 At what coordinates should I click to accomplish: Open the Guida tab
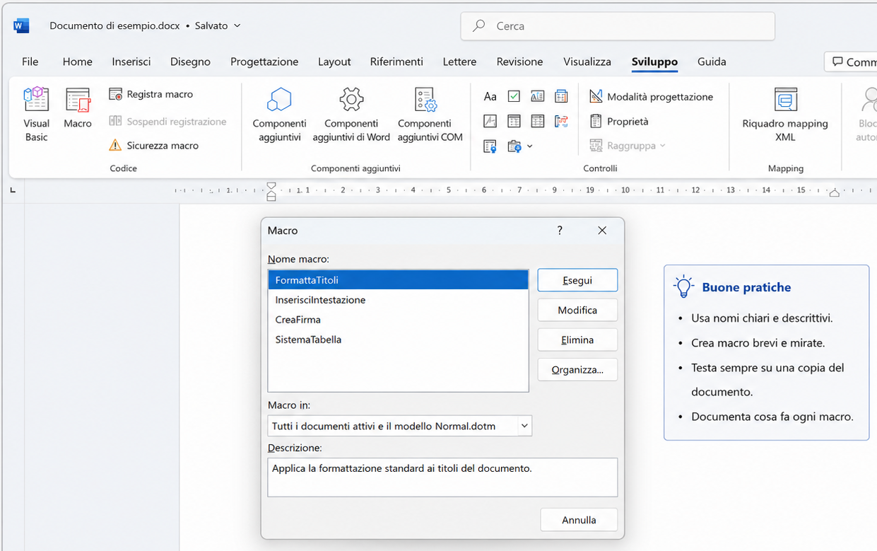coord(712,62)
